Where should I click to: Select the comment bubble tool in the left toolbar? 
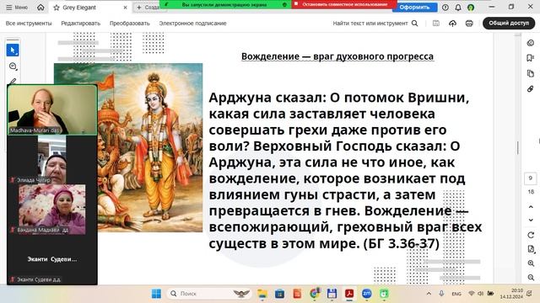13,66
